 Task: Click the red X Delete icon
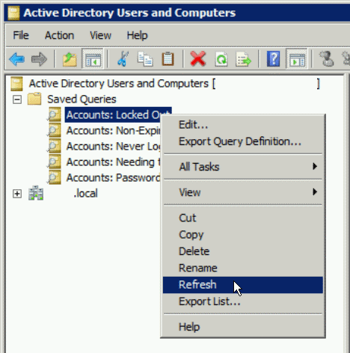pyautogui.click(x=198, y=59)
